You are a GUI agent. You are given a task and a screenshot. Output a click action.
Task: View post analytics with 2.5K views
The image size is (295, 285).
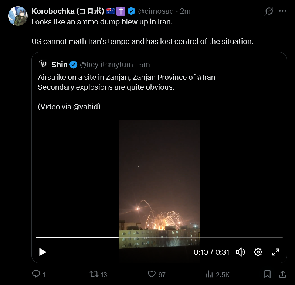pyautogui.click(x=210, y=274)
